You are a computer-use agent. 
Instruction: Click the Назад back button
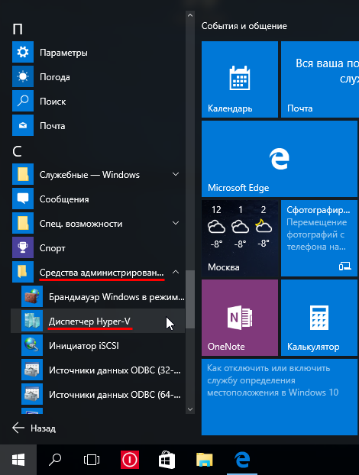tap(34, 428)
